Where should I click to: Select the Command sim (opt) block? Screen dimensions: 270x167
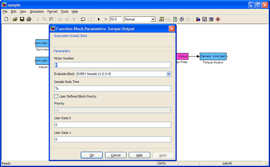click(x=42, y=43)
